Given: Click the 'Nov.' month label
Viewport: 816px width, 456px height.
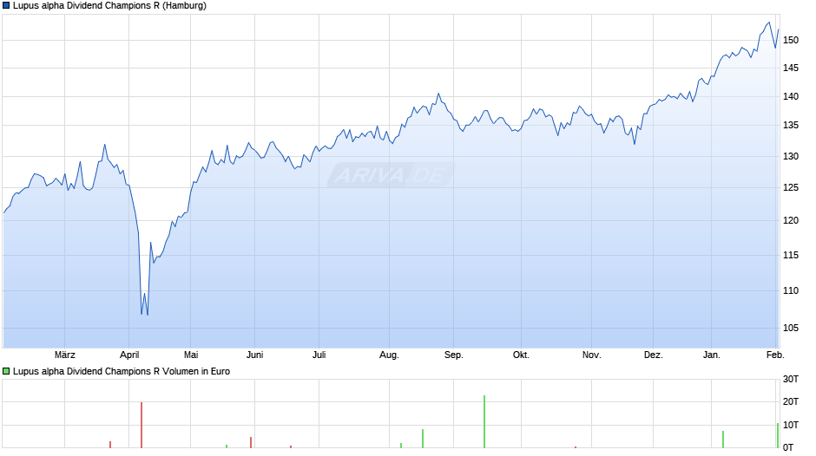Looking at the screenshot, I should pos(592,355).
